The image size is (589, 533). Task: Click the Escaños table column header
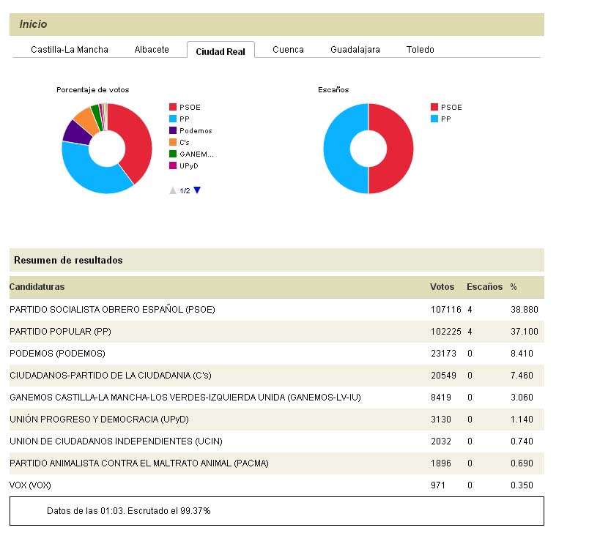[x=484, y=287]
